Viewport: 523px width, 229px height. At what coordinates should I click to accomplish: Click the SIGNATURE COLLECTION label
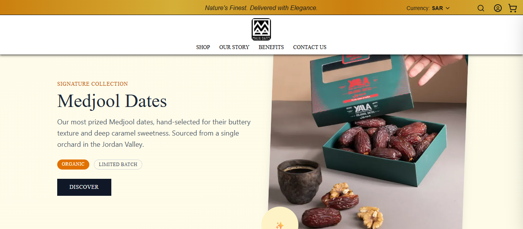pos(92,84)
